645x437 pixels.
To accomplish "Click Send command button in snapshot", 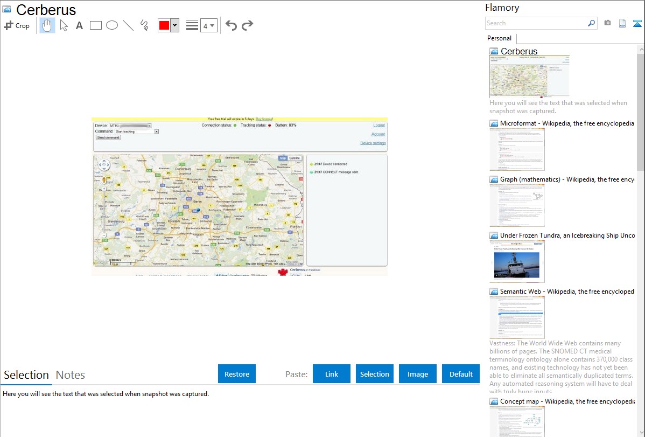I will pyautogui.click(x=108, y=137).
